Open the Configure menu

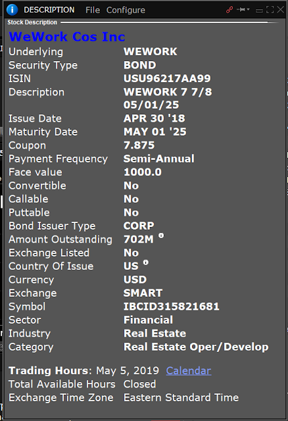pyautogui.click(x=126, y=11)
